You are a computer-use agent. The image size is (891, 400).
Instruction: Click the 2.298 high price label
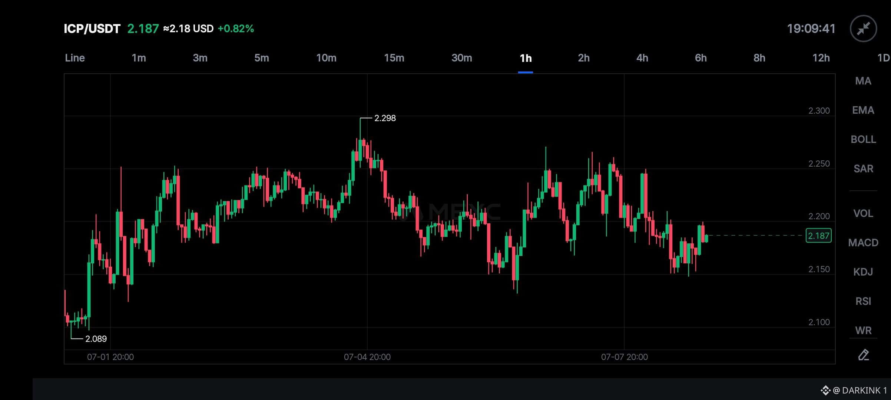pos(385,118)
